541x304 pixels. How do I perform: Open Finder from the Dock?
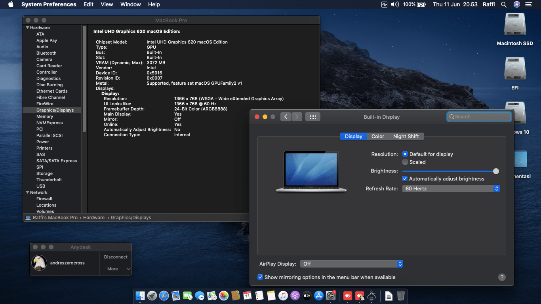[x=140, y=295]
